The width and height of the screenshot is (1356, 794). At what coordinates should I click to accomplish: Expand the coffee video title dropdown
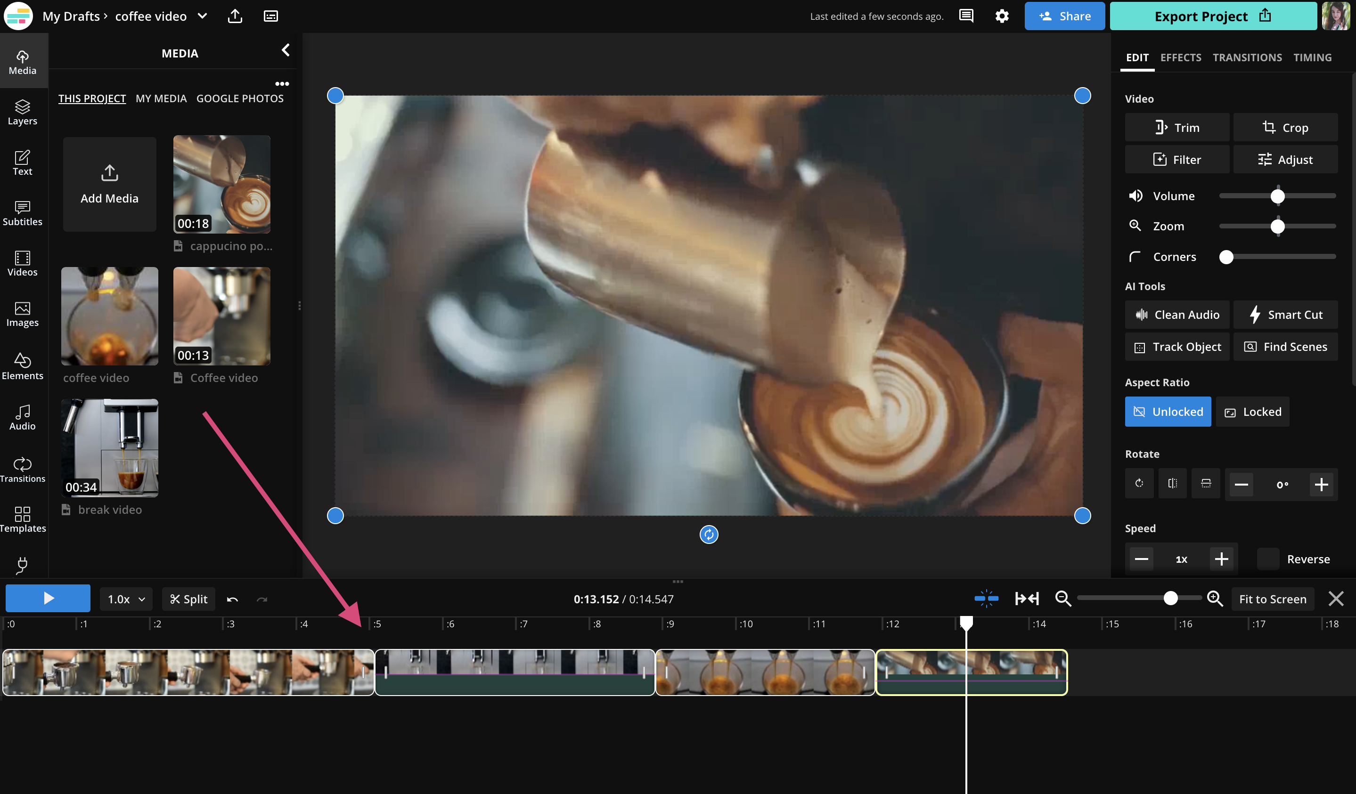[x=202, y=16]
